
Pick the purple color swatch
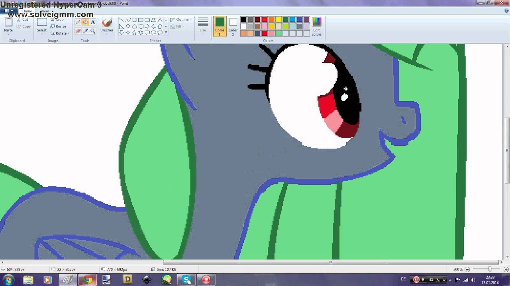click(x=306, y=19)
